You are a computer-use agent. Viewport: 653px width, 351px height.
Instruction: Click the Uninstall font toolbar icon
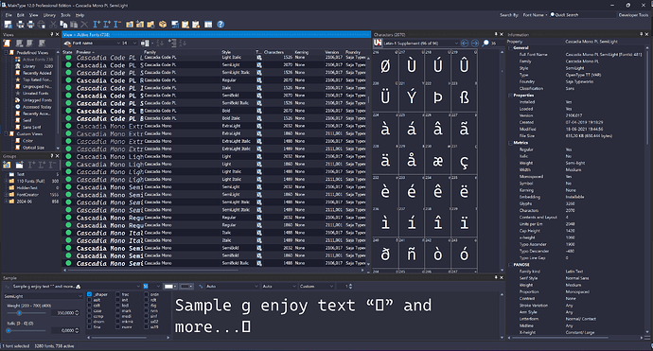click(x=117, y=25)
